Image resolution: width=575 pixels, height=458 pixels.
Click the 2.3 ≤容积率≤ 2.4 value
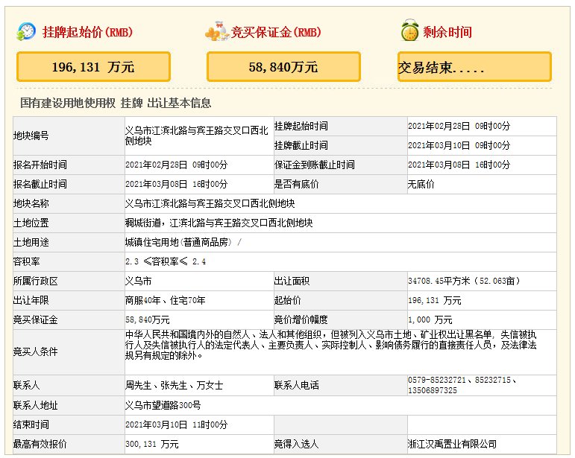[x=166, y=261]
